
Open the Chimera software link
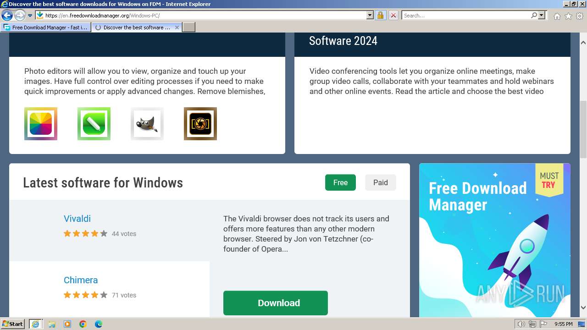coord(81,280)
